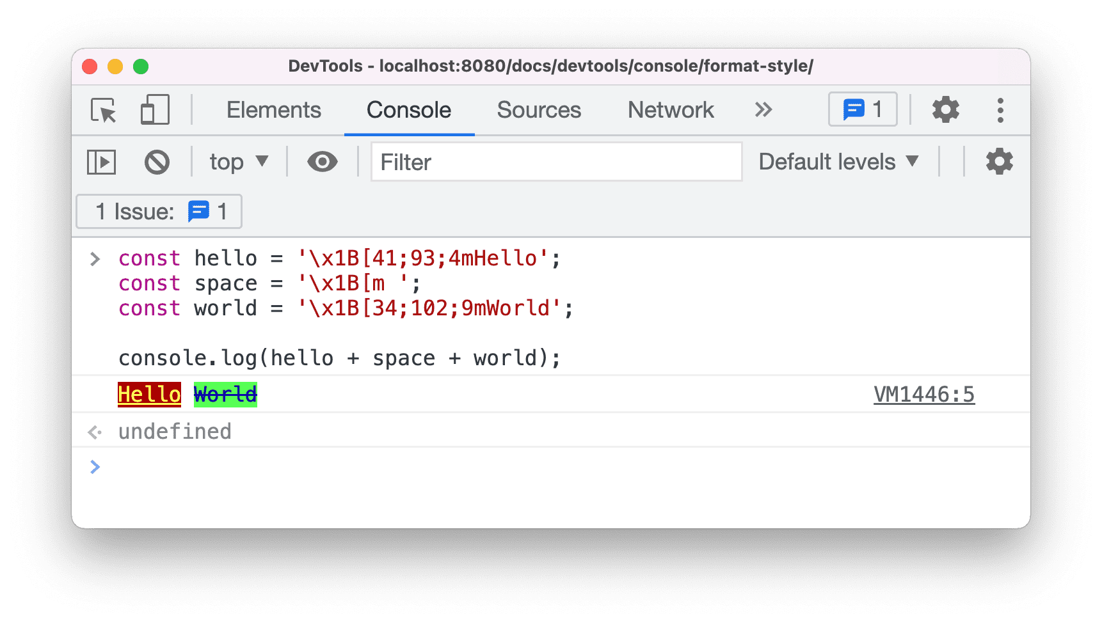
Task: Expand the hidden tabs chevron menu
Action: point(763,109)
